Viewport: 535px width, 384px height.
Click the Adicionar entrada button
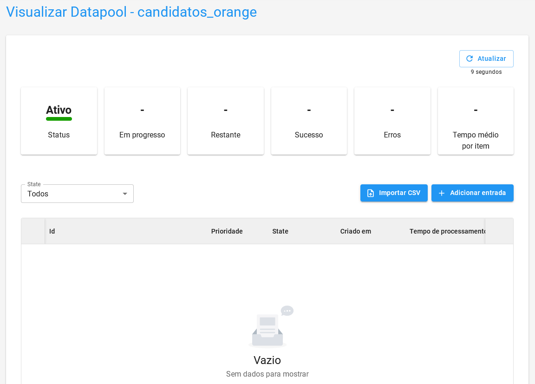pyautogui.click(x=472, y=193)
